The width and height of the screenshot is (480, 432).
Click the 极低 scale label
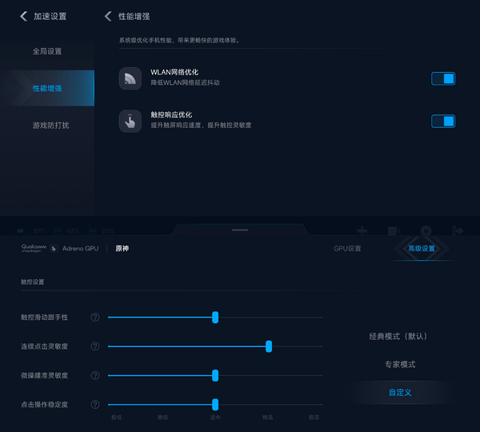tap(117, 418)
